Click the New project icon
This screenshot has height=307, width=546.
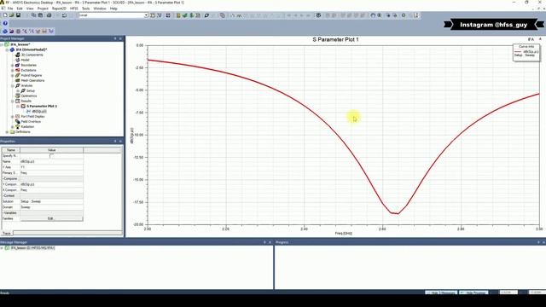pos(5,15)
